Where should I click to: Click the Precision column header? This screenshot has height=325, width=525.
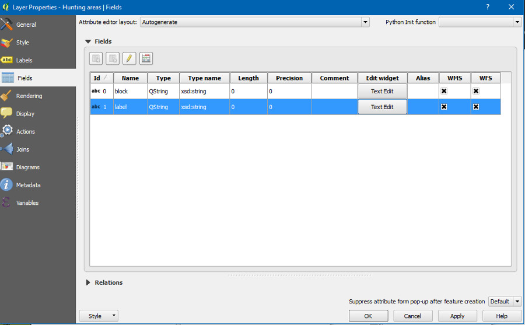coord(289,78)
